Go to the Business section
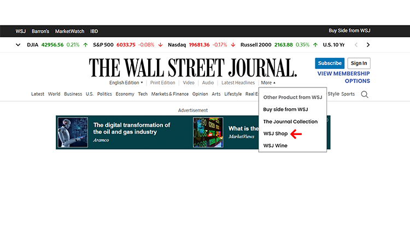Image resolution: width=410 pixels, height=246 pixels. coord(73,94)
